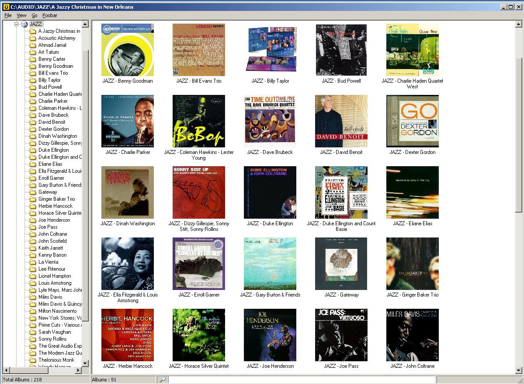Open the Joe Pass Virtuoso cover
Viewport: 524px width, 384px height.
341,335
